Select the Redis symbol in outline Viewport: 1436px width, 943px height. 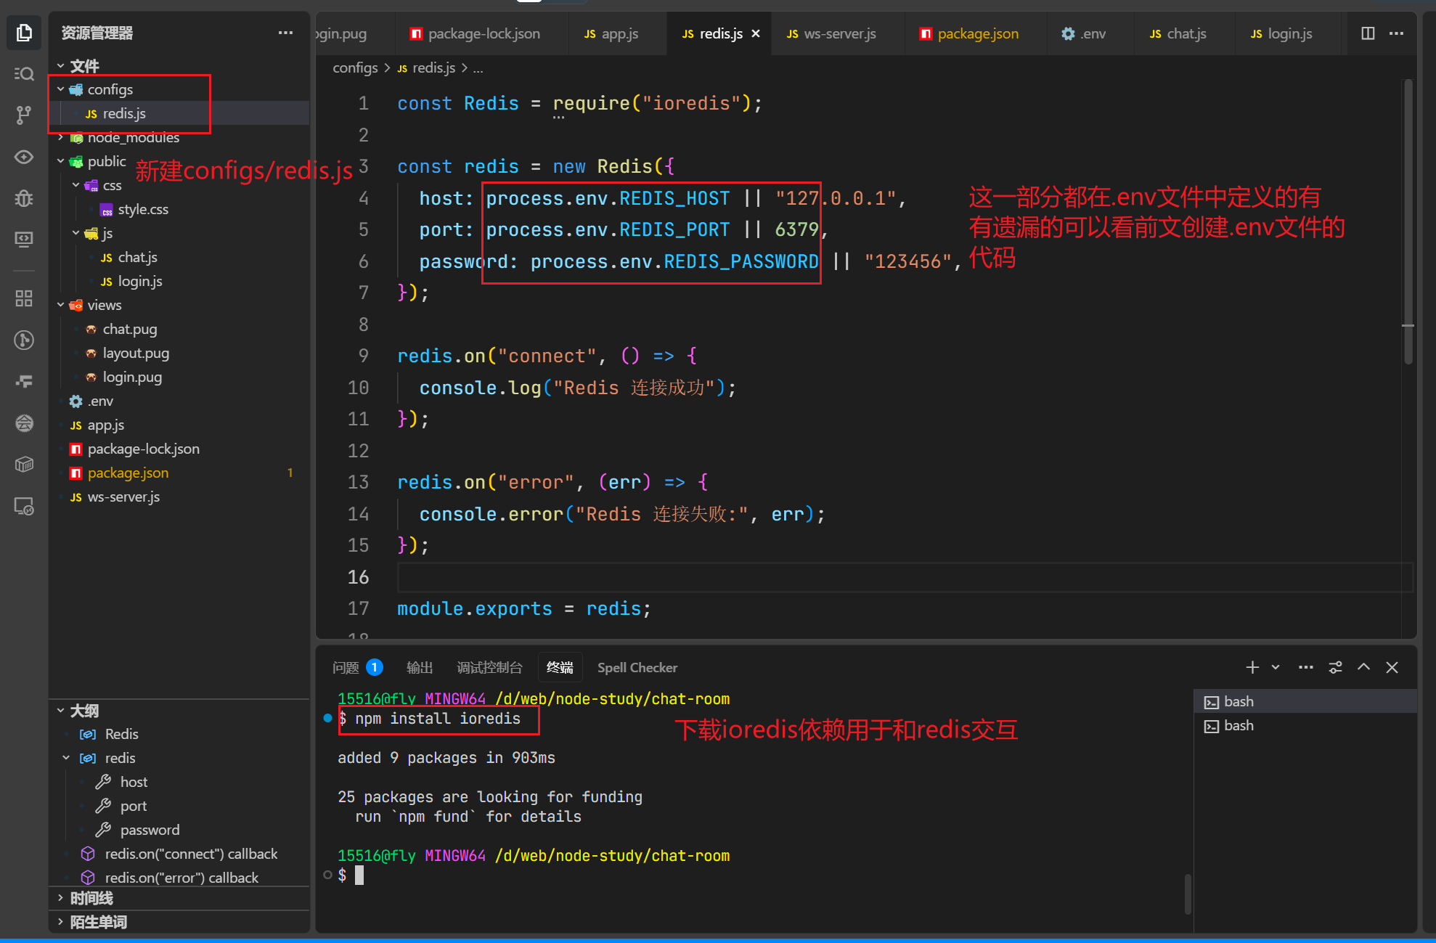pyautogui.click(x=121, y=734)
